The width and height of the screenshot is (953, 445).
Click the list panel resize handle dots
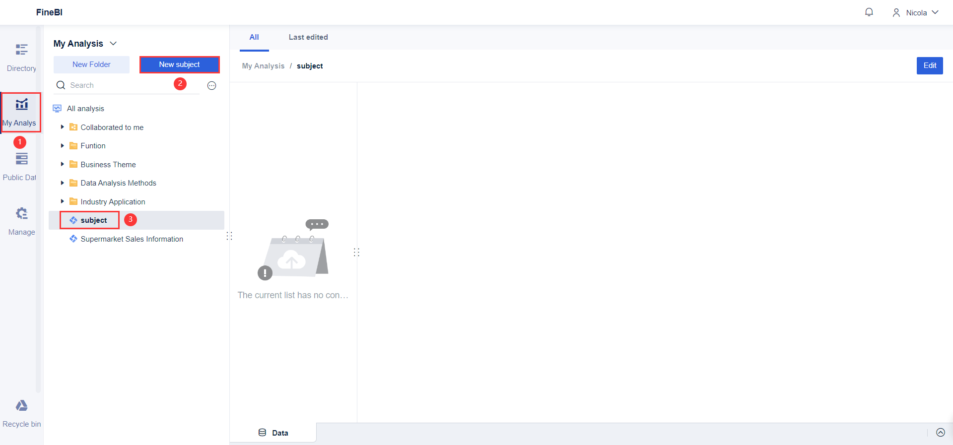click(356, 252)
